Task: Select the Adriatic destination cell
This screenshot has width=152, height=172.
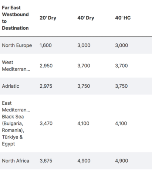Action: coord(11,86)
